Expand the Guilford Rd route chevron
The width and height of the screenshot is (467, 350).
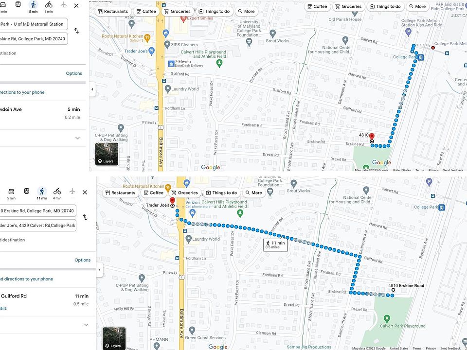point(86,325)
